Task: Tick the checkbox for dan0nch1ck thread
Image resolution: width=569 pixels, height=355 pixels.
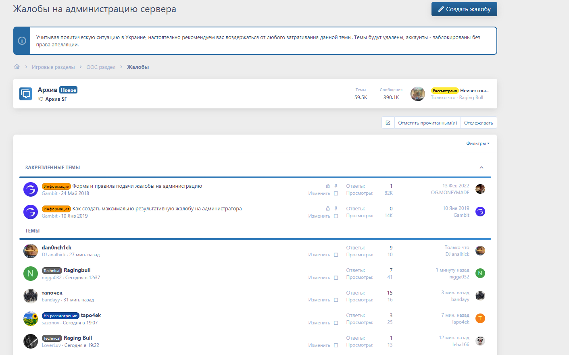Action: coord(336,255)
